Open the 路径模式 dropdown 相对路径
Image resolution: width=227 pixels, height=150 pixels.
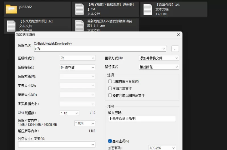pyautogui.click(x=159, y=67)
